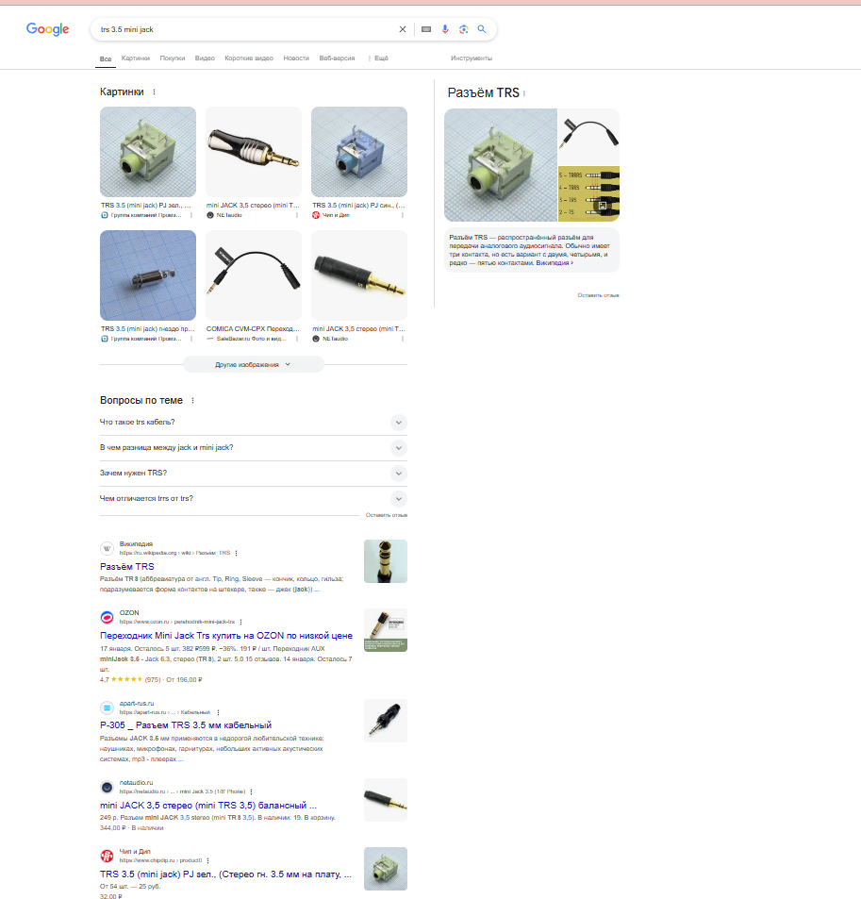This screenshot has height=899, width=861.
Task: Open mini JACK 3,5 стерео балансный link
Action: (208, 806)
